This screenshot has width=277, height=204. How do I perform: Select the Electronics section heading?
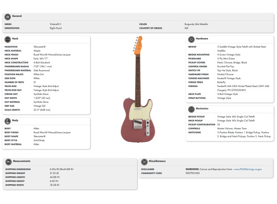point(202,109)
